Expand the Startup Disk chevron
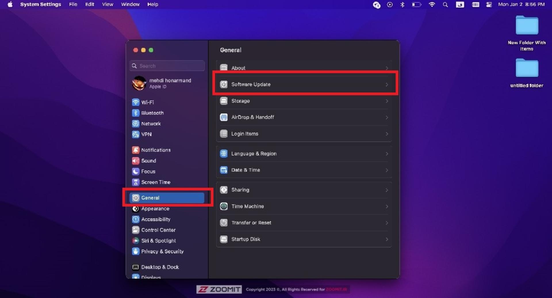Screen dimensions: 552x298 click(x=387, y=239)
